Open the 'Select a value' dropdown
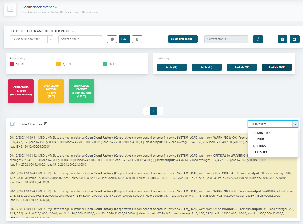This screenshot has height=224, width=303. pos(80,39)
